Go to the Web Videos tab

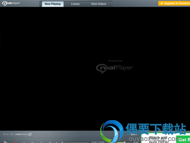click(x=99, y=4)
